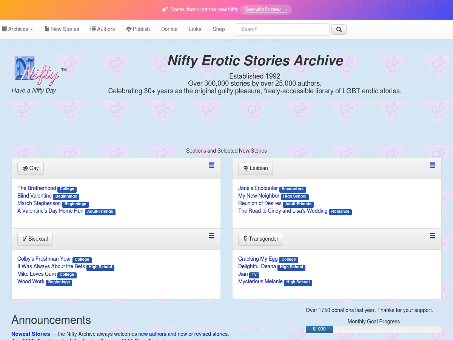Open the Links page
Screen dimensions: 453x340
[x=195, y=29]
